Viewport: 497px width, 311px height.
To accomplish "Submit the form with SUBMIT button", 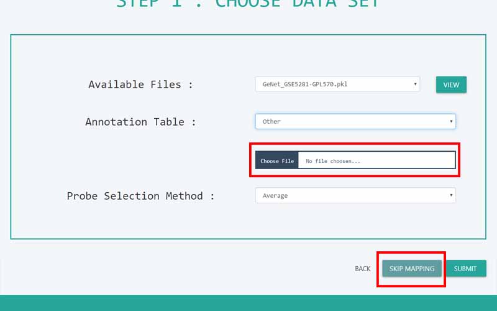I will (465, 269).
